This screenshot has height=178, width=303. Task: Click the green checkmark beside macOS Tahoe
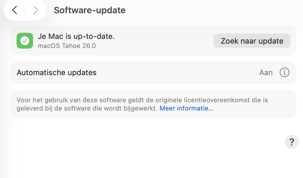click(x=25, y=41)
